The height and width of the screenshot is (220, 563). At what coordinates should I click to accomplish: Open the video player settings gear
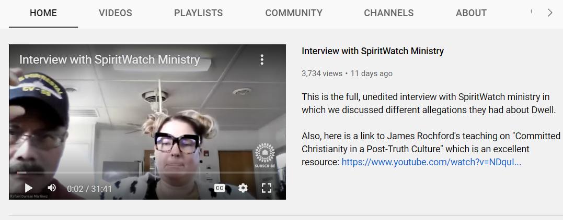243,188
